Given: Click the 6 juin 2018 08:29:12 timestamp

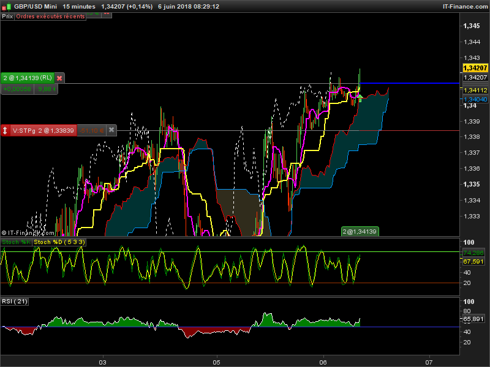Looking at the screenshot, I should tap(189, 7).
